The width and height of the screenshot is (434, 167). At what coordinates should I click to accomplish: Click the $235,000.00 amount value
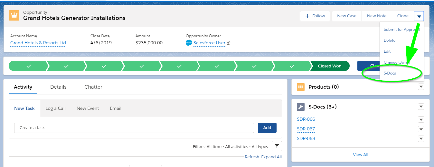tap(149, 43)
